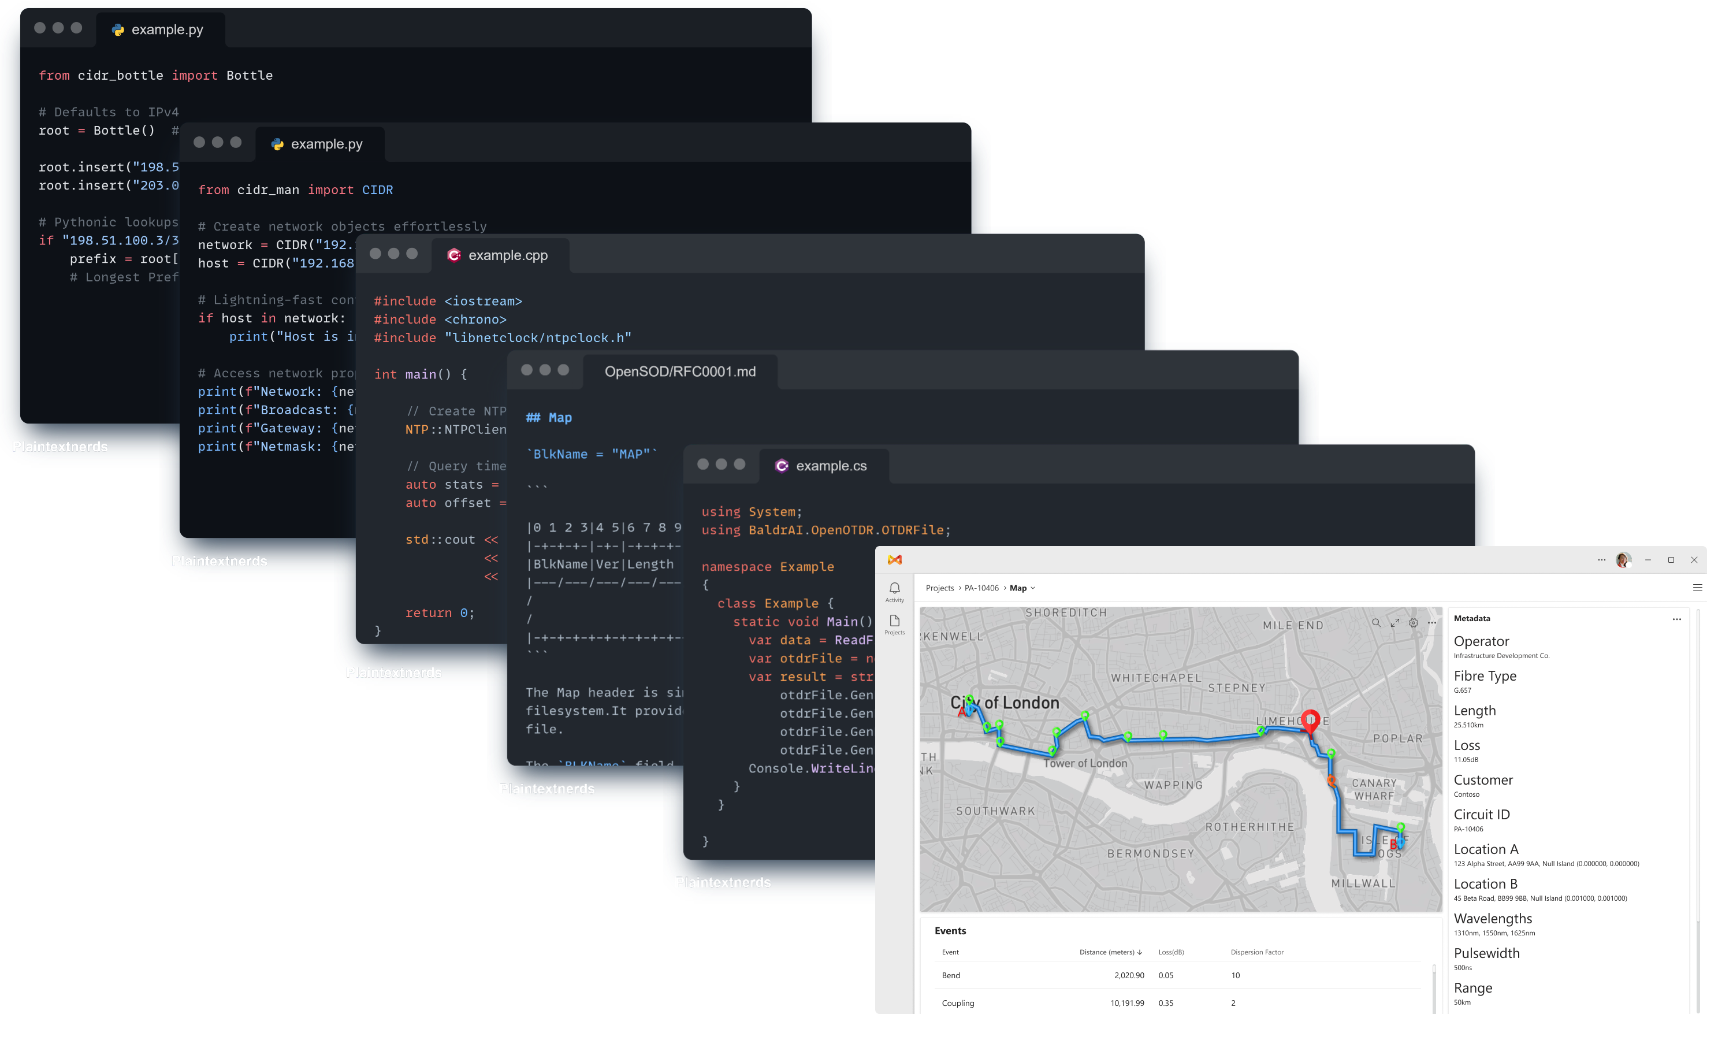1733x1040 pixels.
Task: Click the C++ file icon on example.cpp tab
Action: pyautogui.click(x=454, y=255)
